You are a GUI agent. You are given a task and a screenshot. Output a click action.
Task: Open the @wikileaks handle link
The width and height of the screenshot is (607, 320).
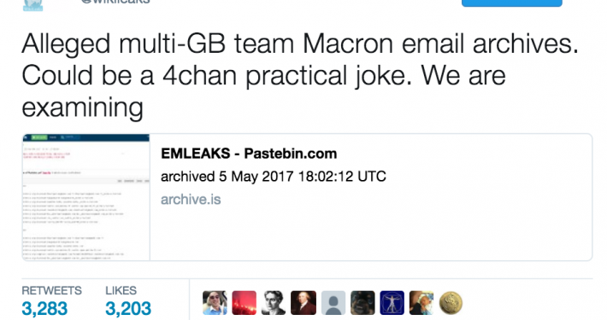point(115,2)
